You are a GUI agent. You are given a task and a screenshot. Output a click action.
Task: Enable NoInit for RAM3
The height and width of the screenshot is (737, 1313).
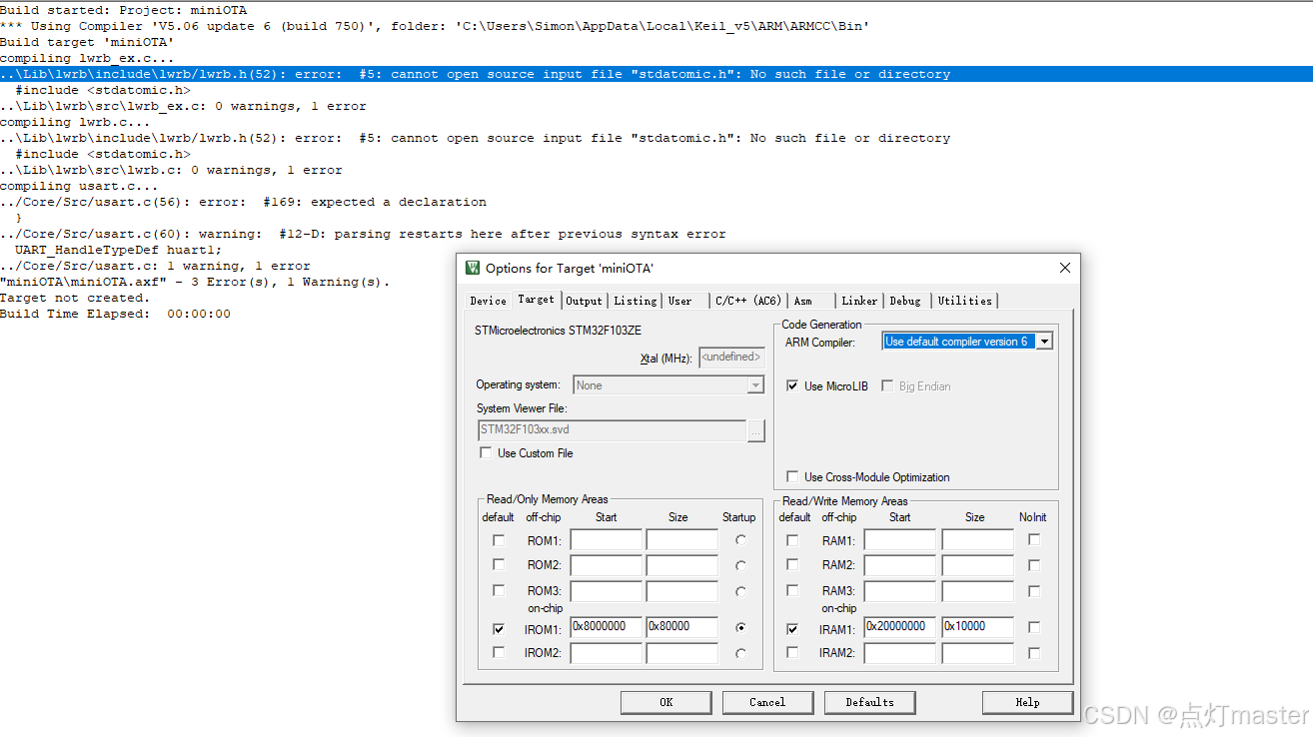click(x=1034, y=591)
